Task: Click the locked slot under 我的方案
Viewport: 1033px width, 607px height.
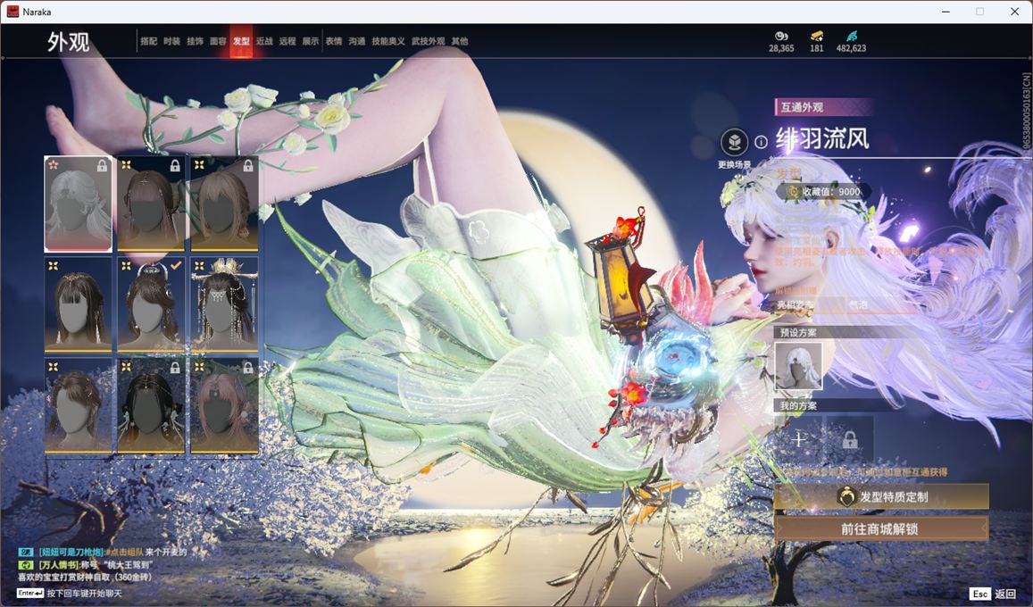Action: click(x=849, y=439)
